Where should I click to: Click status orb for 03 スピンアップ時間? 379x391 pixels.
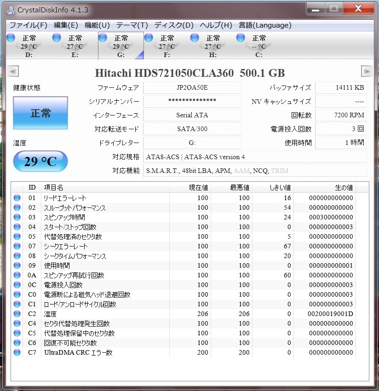click(17, 217)
